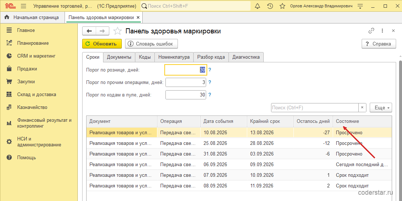This screenshot has width=402, height=201.
Task: Sort by Крайний срок column header
Action: 270,121
